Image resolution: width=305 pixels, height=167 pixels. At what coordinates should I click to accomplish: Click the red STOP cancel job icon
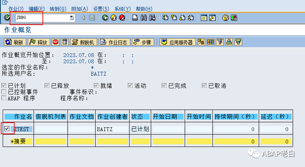tap(56, 42)
